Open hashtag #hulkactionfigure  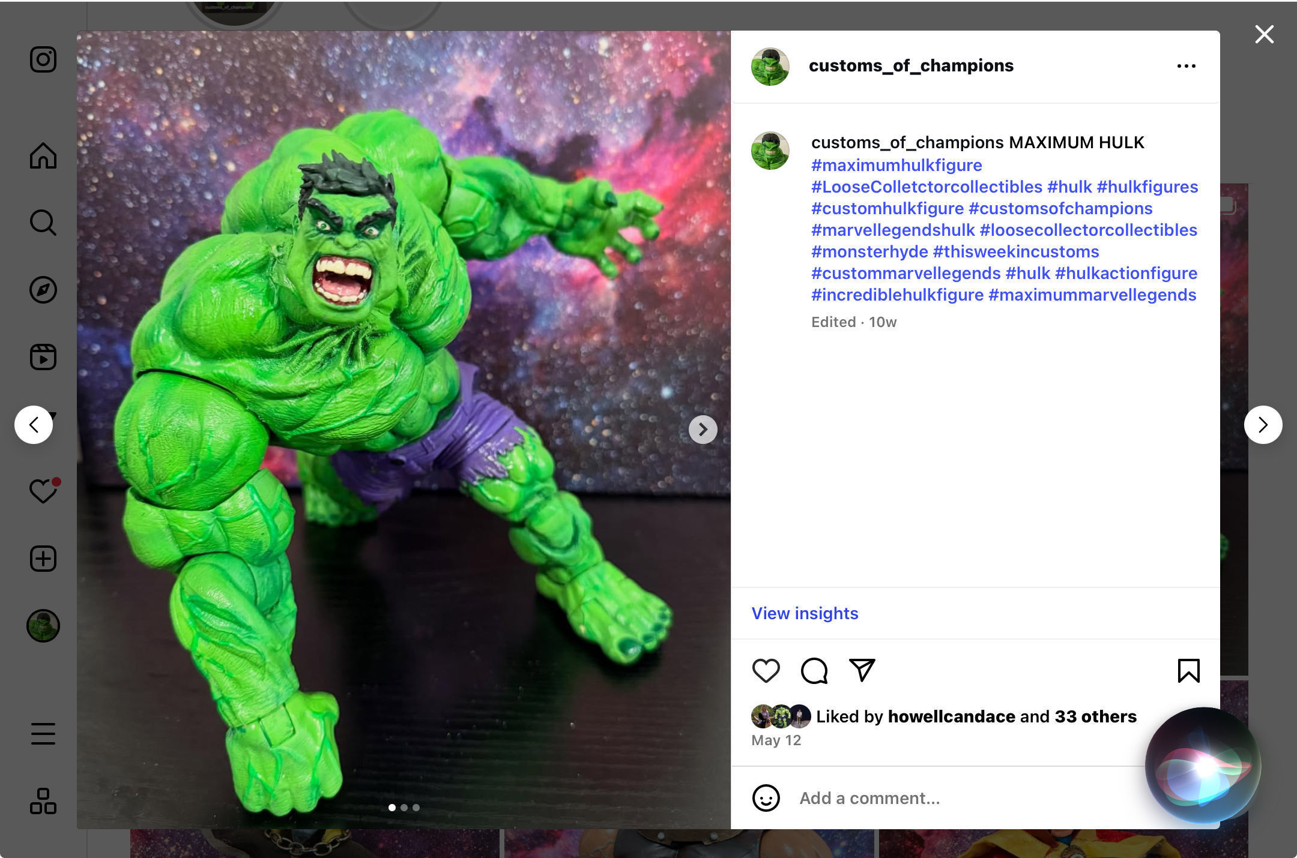1126,273
